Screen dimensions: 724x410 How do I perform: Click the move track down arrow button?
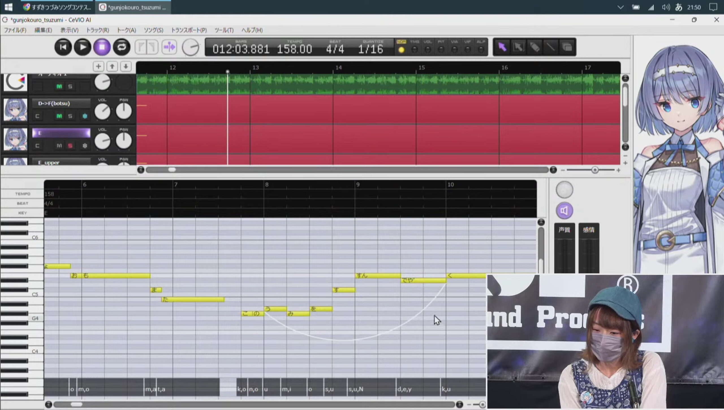(x=126, y=66)
